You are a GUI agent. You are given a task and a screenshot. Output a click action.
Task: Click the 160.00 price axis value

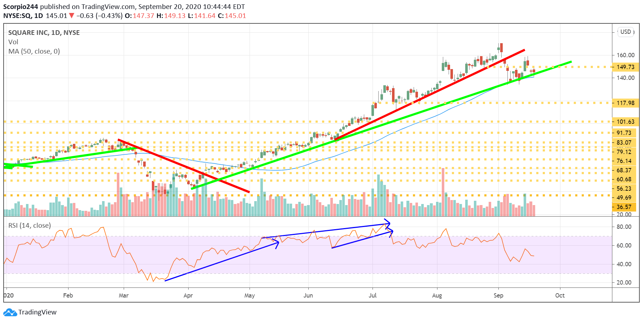625,55
